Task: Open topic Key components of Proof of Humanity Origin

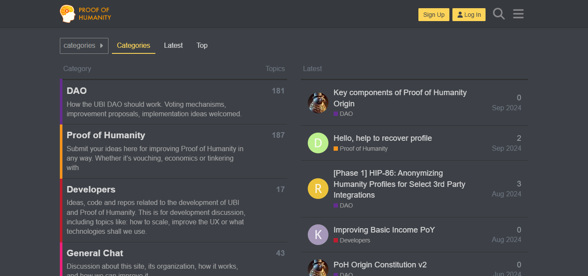Action: 400,98
